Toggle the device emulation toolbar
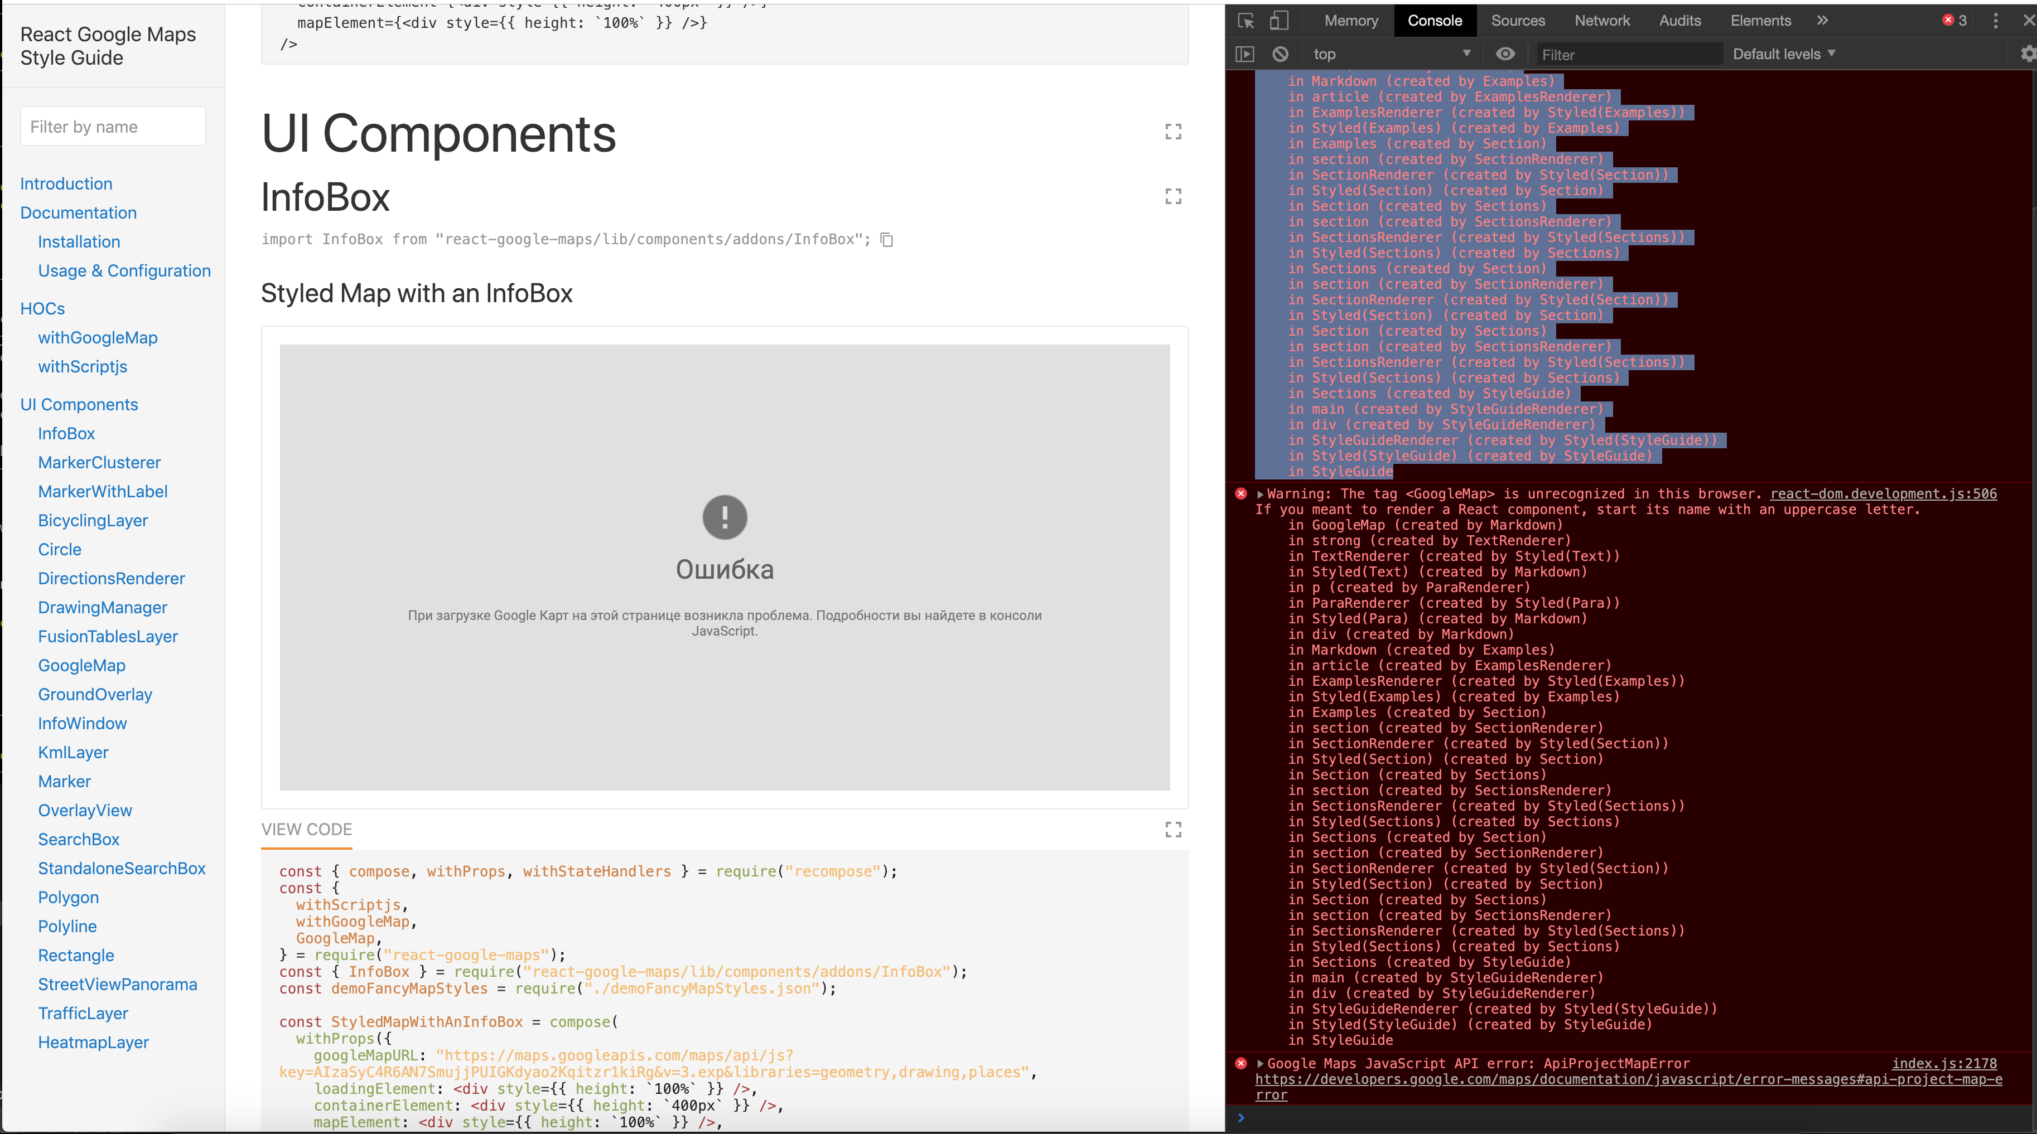 point(1280,21)
